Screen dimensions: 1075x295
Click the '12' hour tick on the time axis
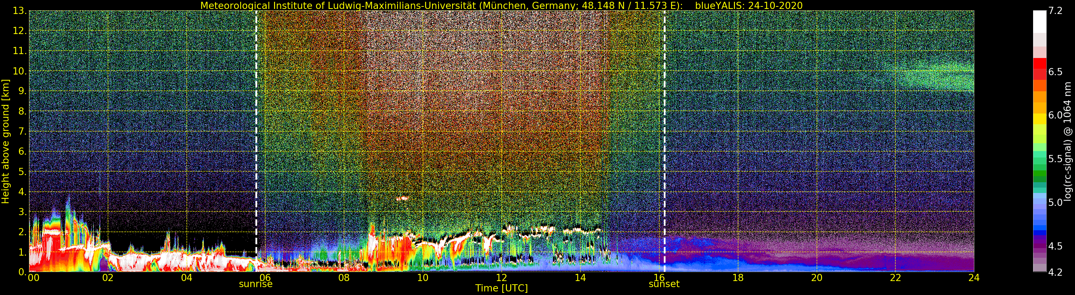[x=501, y=278]
